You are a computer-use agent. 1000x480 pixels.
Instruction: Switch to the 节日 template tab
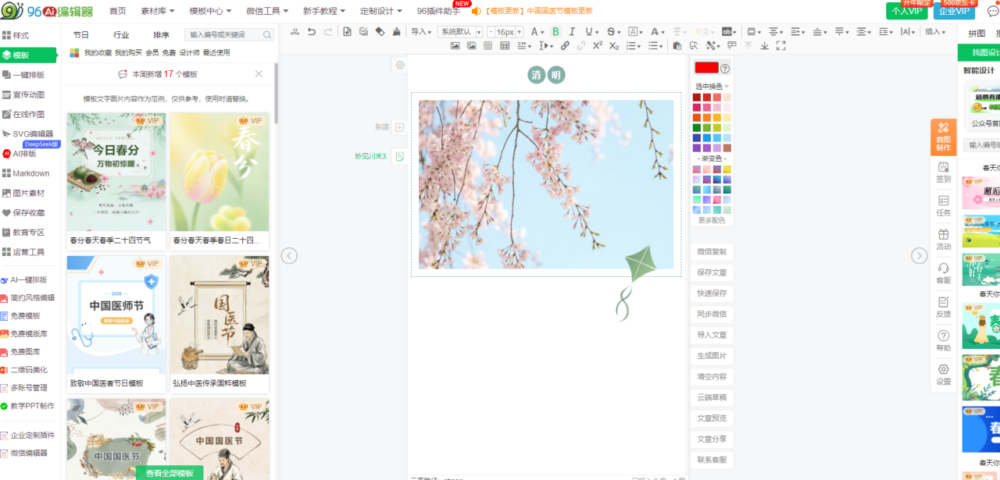click(x=81, y=35)
